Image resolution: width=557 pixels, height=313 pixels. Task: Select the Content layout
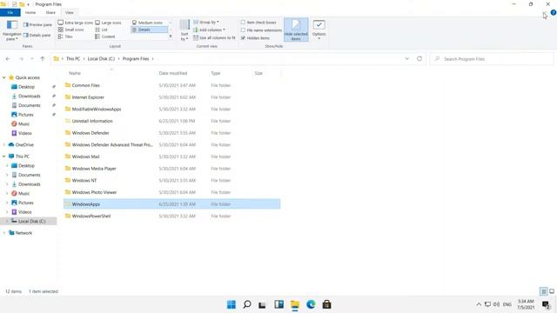click(105, 37)
